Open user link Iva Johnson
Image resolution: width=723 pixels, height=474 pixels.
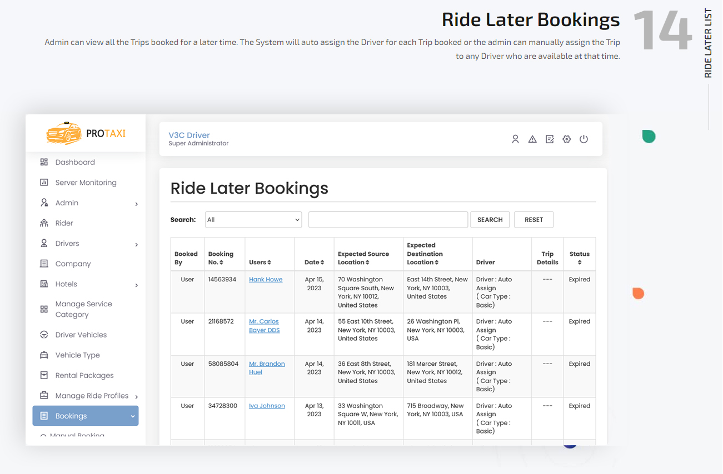click(x=267, y=406)
